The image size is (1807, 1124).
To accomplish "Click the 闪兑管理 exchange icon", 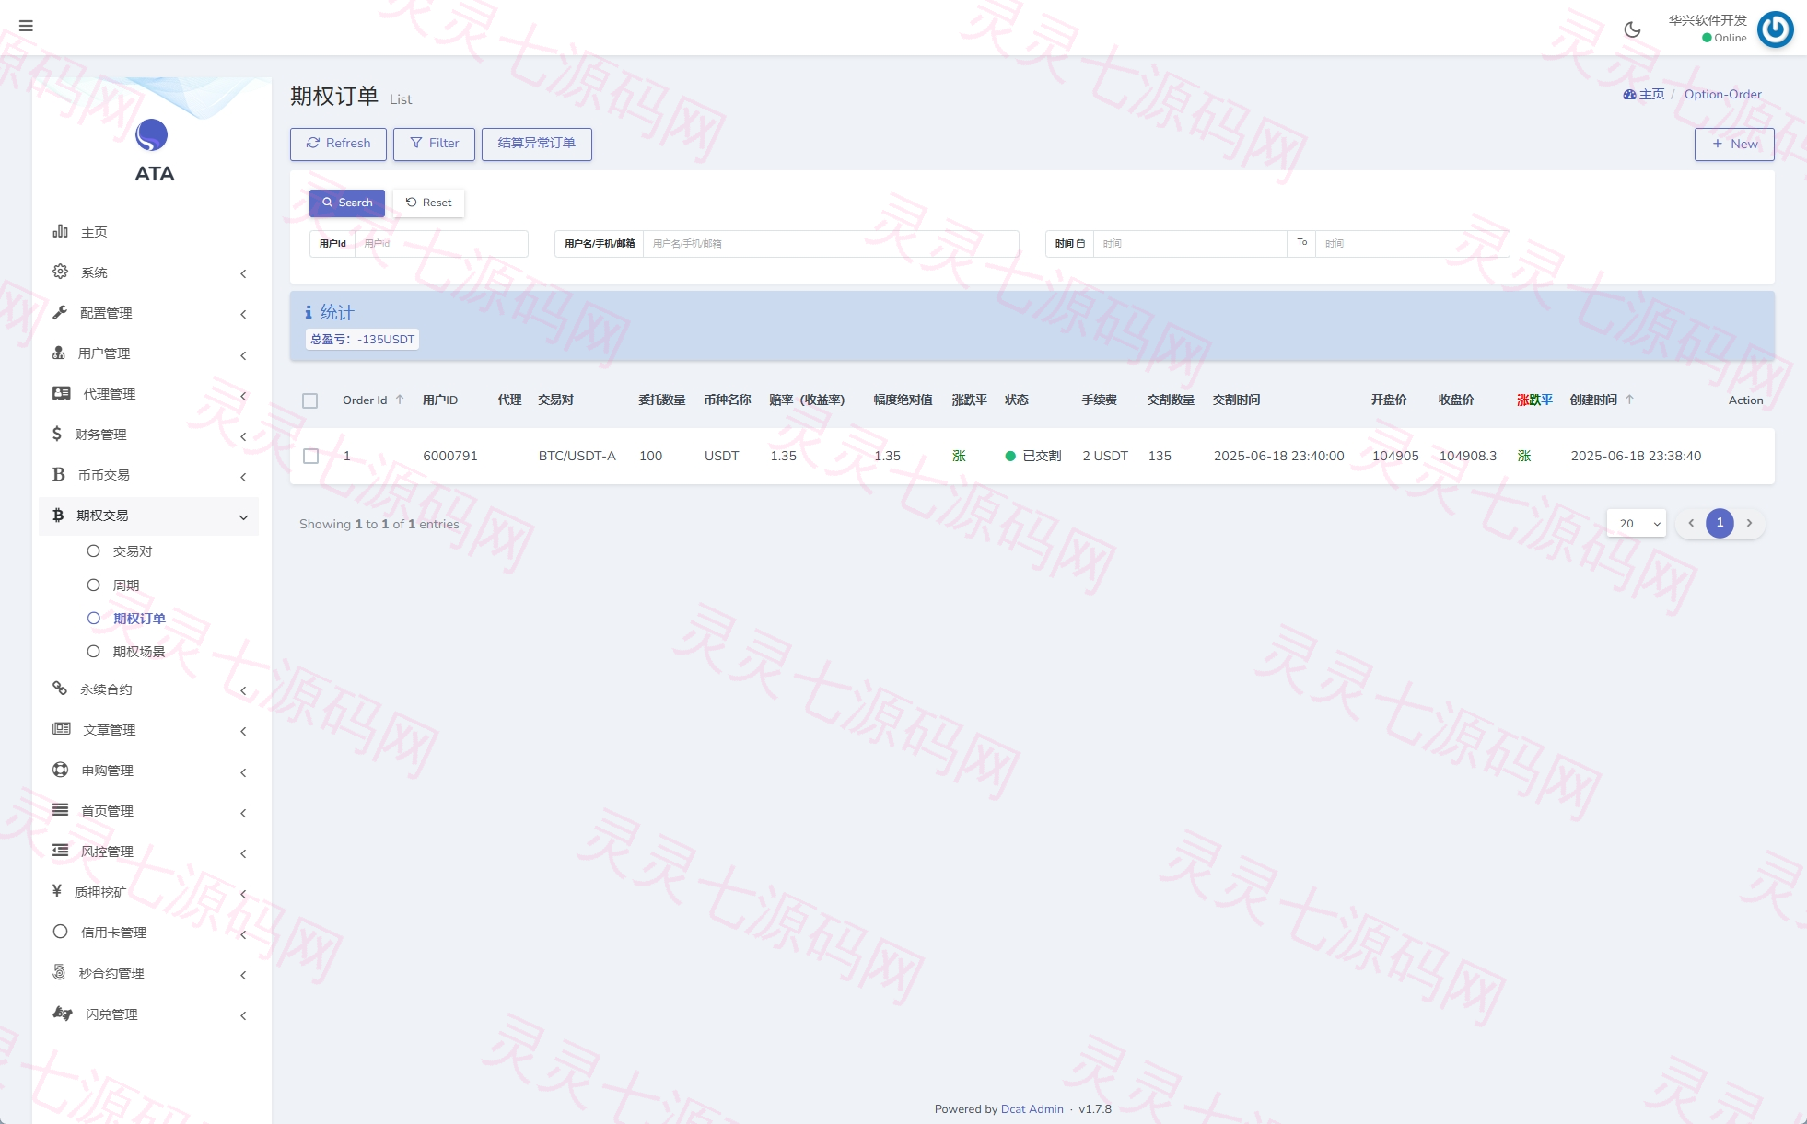I will pos(63,1014).
